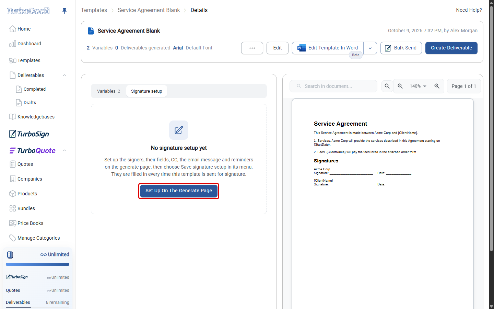Click Edit Template In Word
The width and height of the screenshot is (494, 309).
pyautogui.click(x=328, y=48)
